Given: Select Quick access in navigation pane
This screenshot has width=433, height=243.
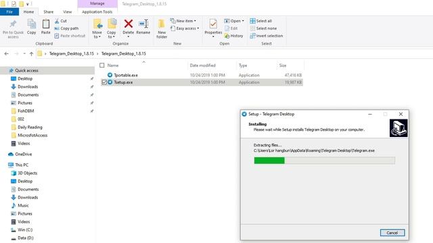Looking at the screenshot, I should coord(26,70).
